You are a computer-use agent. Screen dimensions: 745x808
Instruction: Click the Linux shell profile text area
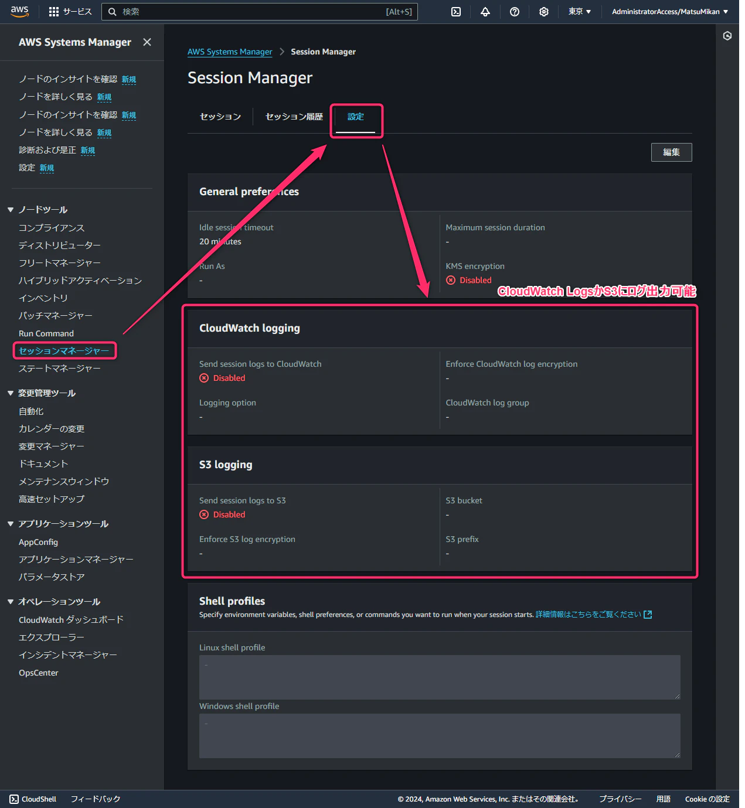point(440,677)
